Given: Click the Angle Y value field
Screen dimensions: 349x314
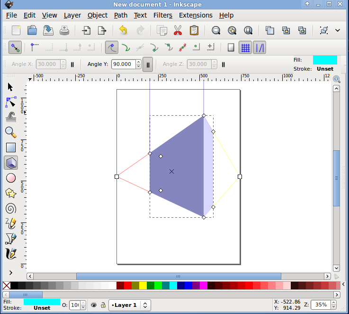Looking at the screenshot, I should pos(123,65).
